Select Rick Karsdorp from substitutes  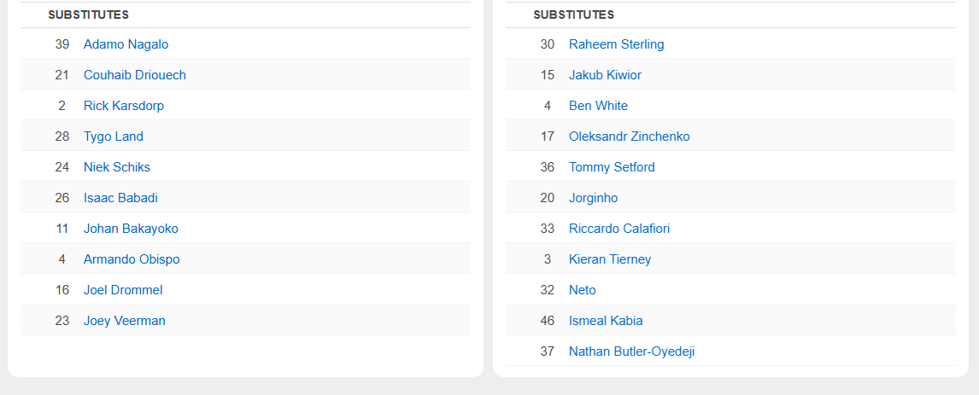tap(123, 106)
